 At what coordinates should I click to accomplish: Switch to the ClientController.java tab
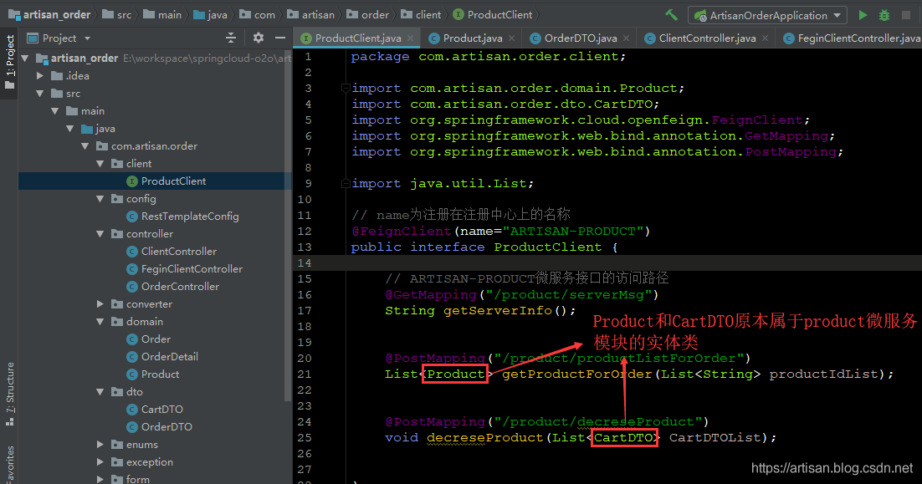(706, 38)
